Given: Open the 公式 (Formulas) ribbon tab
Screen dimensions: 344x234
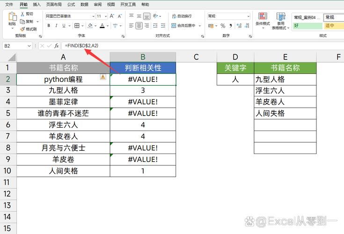Looking at the screenshot, I should 71,4.
